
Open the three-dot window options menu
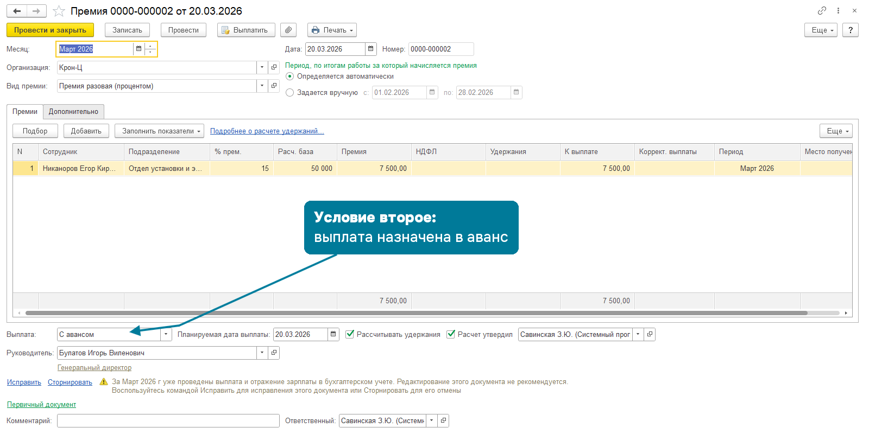pos(838,10)
